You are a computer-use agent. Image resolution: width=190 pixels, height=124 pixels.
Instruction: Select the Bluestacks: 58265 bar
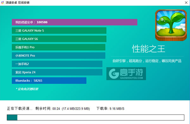[x=49, y=80]
